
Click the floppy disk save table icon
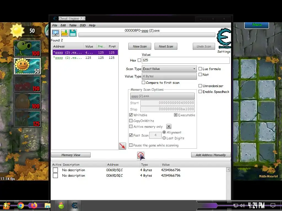click(x=73, y=33)
